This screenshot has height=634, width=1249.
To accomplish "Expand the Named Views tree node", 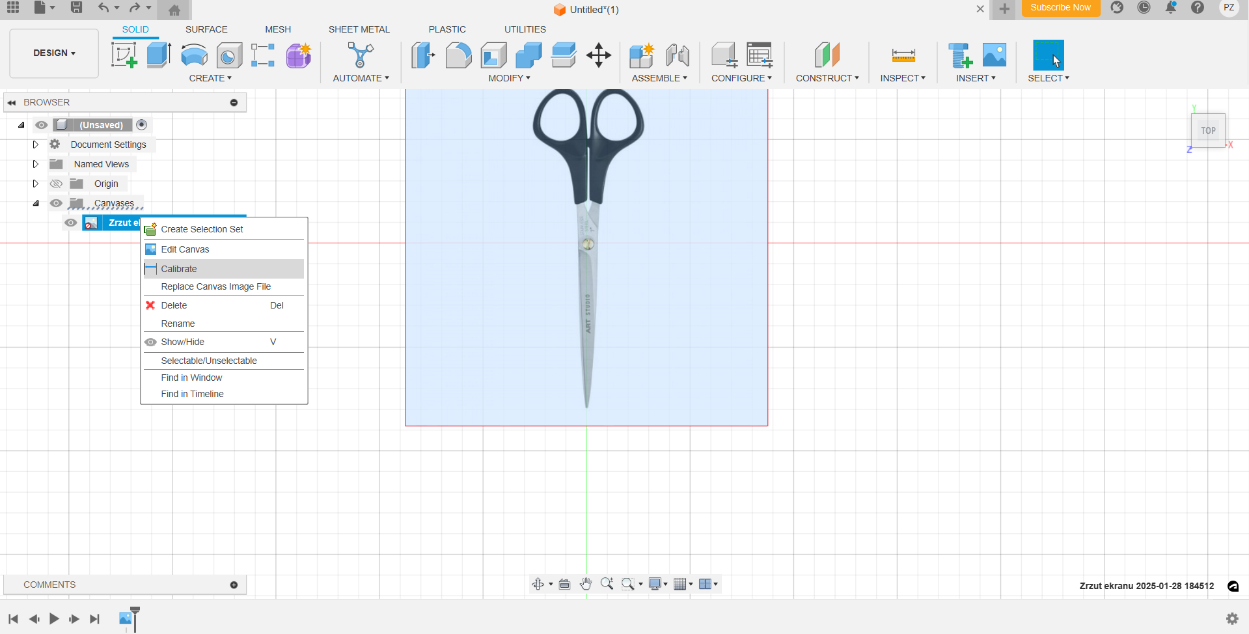I will [36, 164].
